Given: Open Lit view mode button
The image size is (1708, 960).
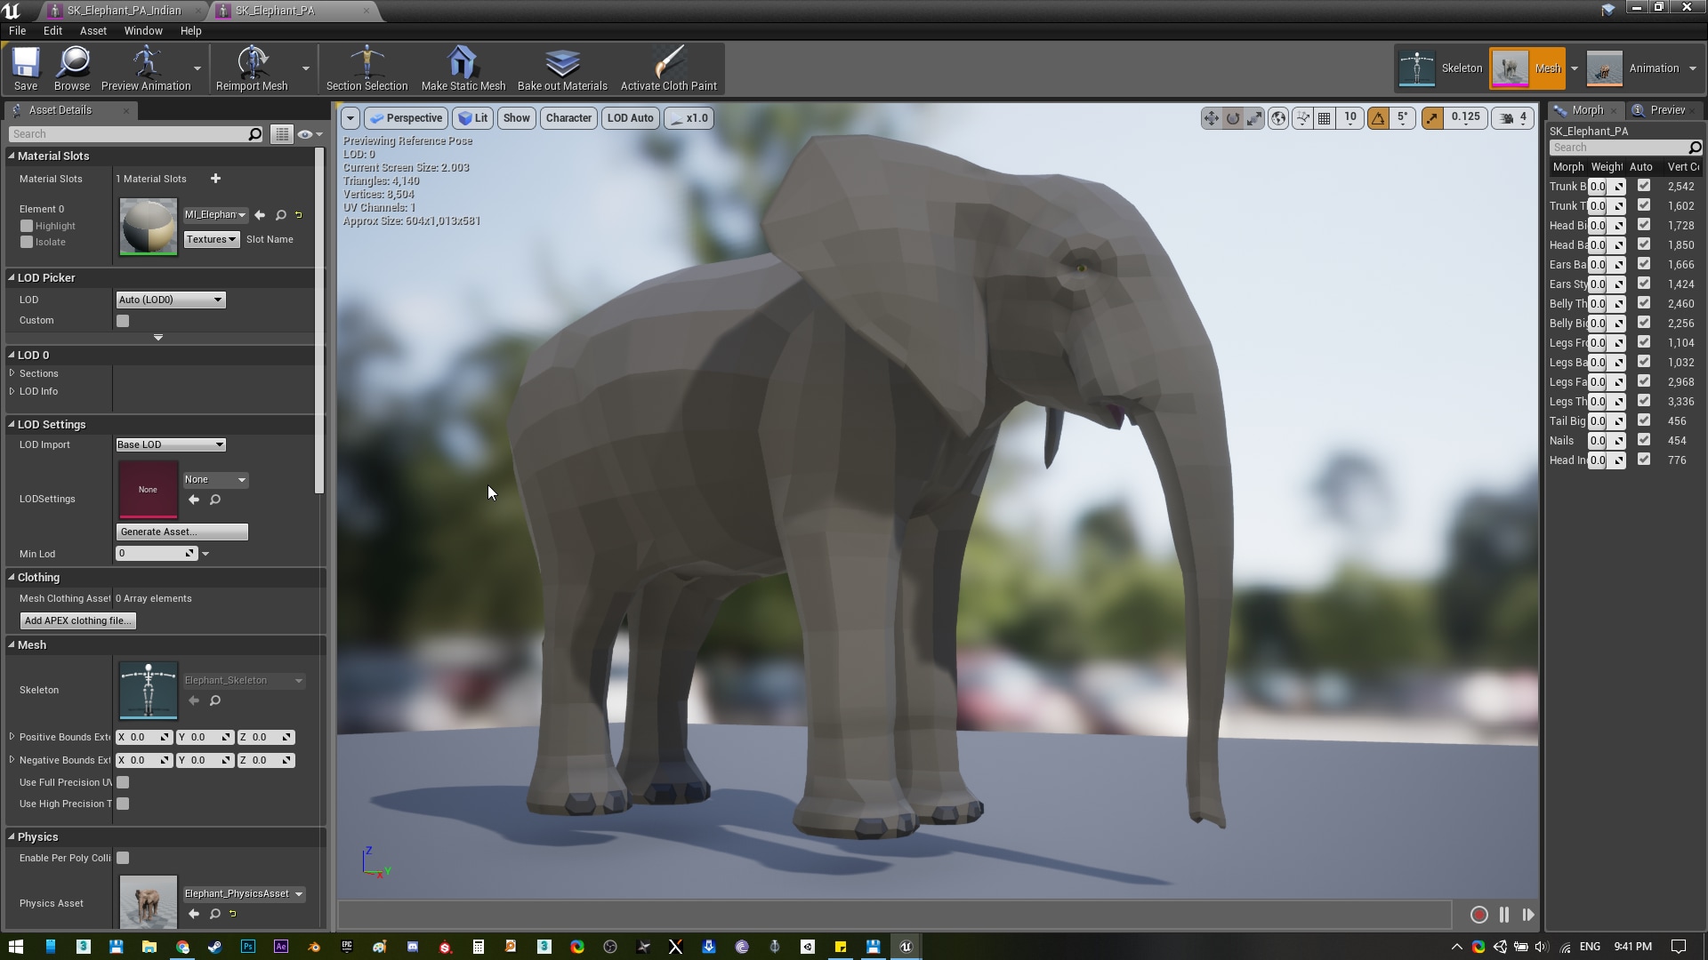Looking at the screenshot, I should pyautogui.click(x=473, y=118).
